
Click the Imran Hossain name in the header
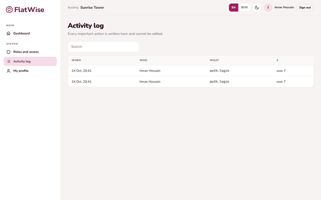click(284, 7)
